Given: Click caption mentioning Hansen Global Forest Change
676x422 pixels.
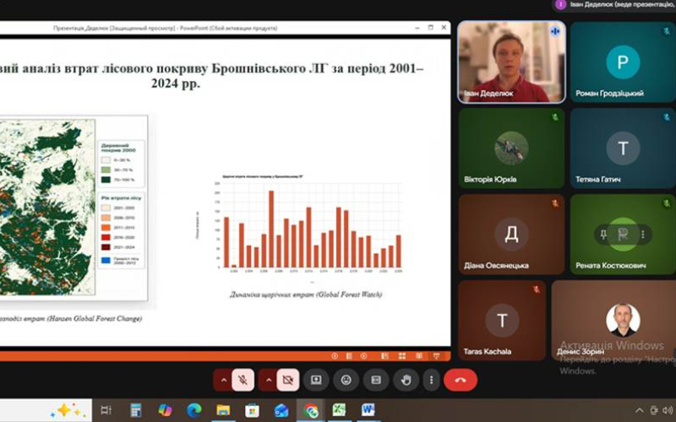Looking at the screenshot, I should click(x=71, y=319).
